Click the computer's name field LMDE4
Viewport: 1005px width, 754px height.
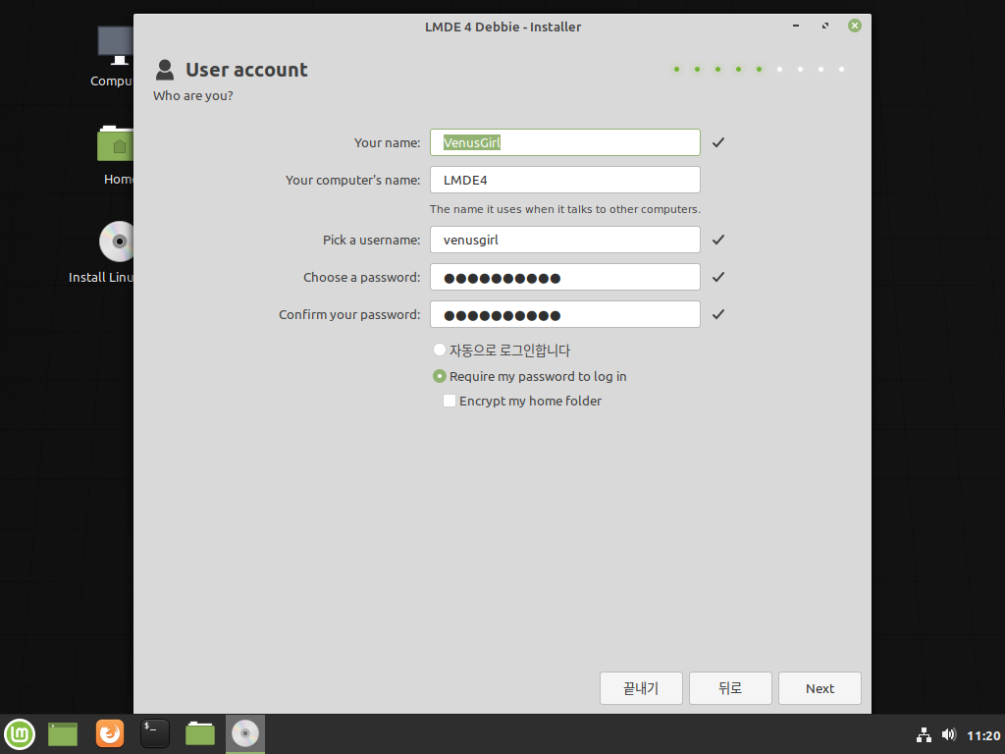[x=564, y=180]
